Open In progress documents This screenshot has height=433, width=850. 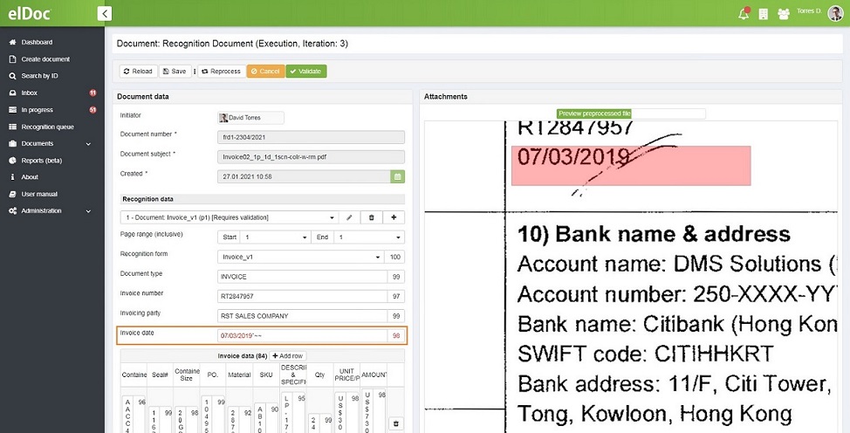(37, 110)
